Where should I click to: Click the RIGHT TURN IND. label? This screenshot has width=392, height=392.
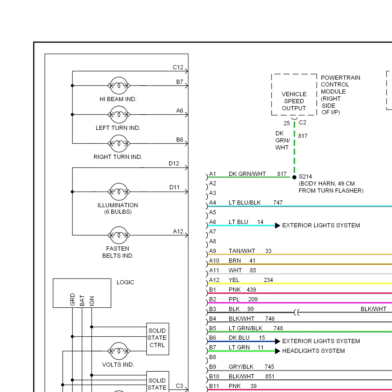(x=118, y=157)
